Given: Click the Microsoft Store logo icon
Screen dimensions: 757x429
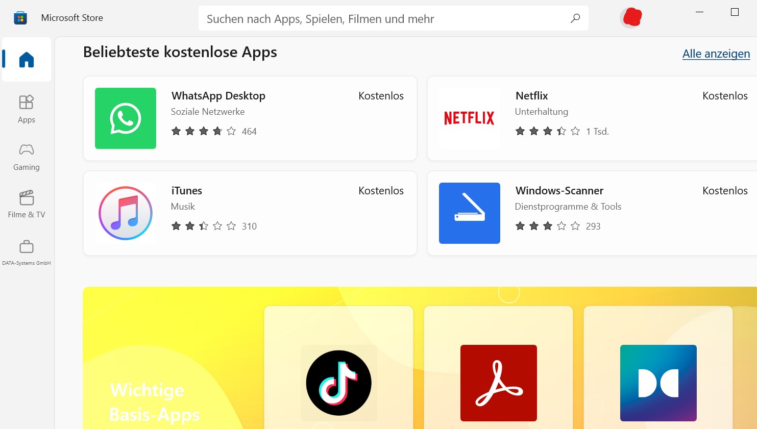Looking at the screenshot, I should tap(20, 18).
